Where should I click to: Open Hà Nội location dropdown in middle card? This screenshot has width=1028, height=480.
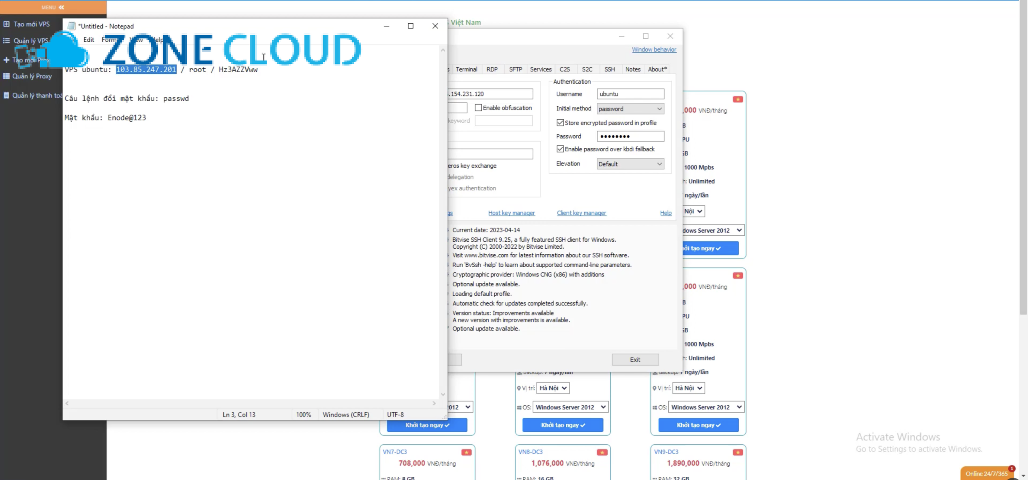553,388
